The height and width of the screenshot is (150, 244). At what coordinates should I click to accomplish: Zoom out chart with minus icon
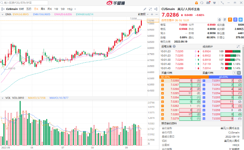pyautogui.click(x=156, y=14)
